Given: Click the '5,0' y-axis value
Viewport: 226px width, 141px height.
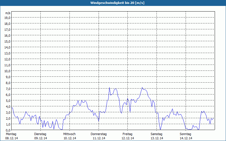Looking at the screenshot, I should pyautogui.click(x=8, y=101).
